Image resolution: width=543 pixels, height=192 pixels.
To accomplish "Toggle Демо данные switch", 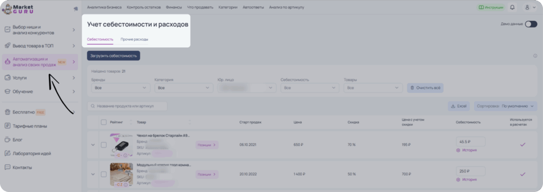I will [531, 24].
